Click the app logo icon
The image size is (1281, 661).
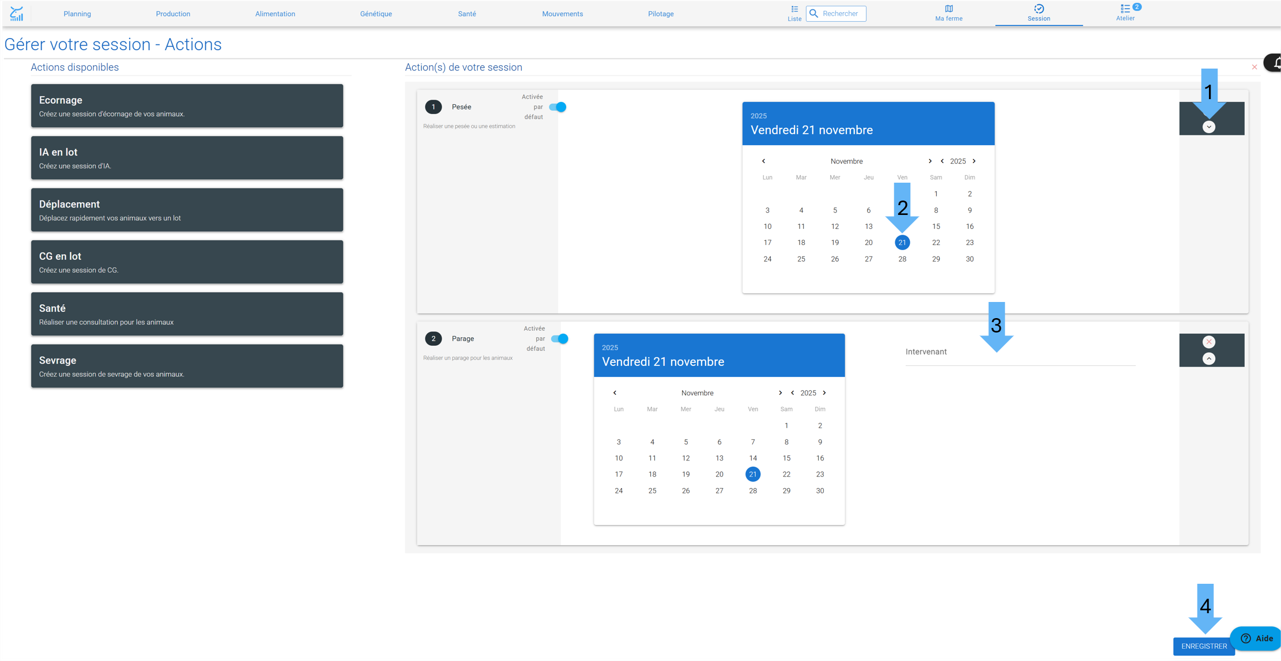click(x=17, y=13)
